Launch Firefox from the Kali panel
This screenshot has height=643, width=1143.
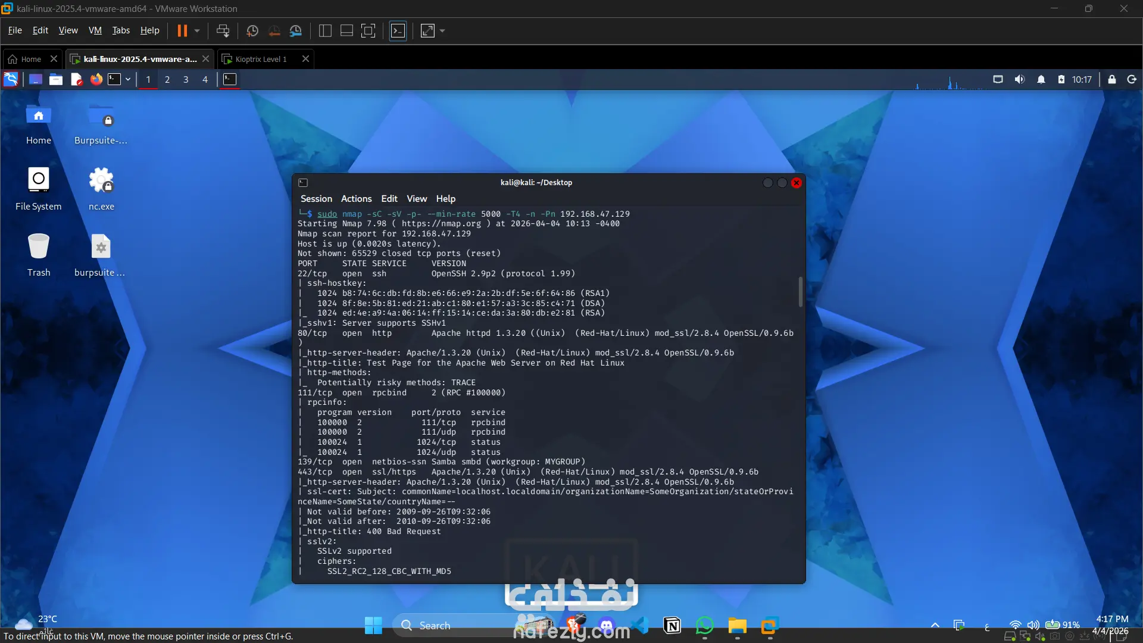[x=96, y=79]
